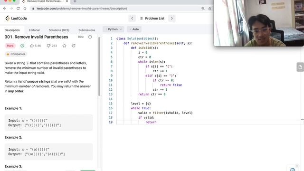The image size is (304, 171).
Task: Click the browser back arrow
Action: click(x=5, y=9)
